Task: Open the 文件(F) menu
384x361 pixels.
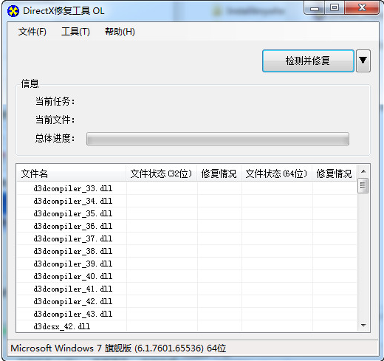Action: pyautogui.click(x=32, y=32)
